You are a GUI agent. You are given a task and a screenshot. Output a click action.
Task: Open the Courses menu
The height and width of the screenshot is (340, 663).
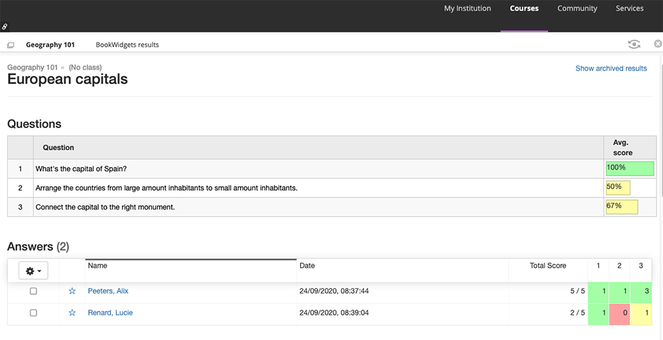click(x=524, y=9)
